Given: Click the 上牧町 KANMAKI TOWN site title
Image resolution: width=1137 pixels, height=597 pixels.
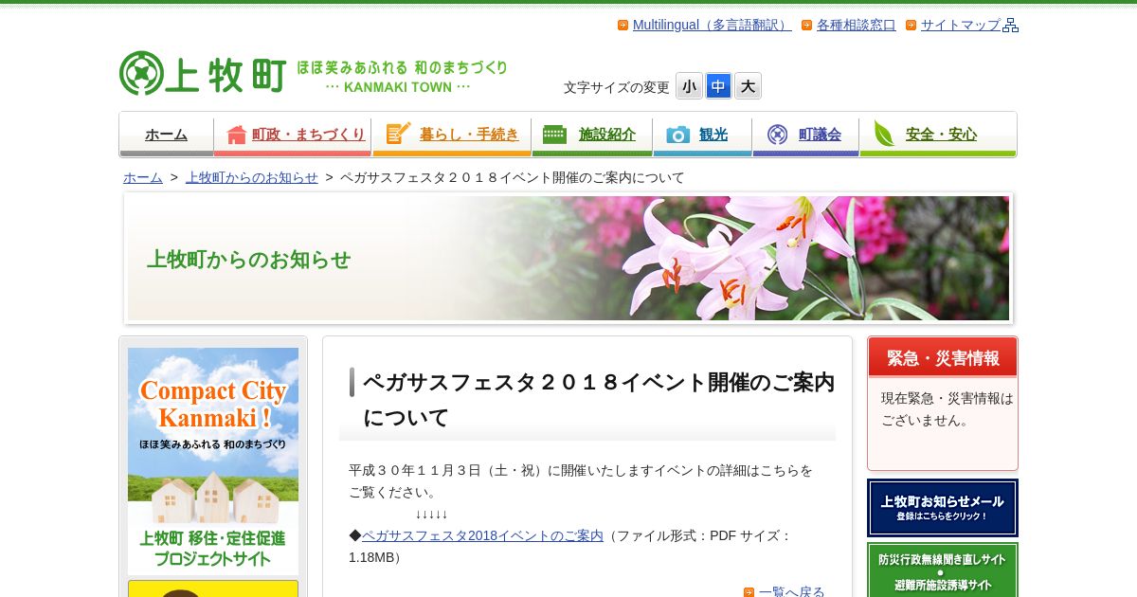Looking at the screenshot, I should [313, 74].
